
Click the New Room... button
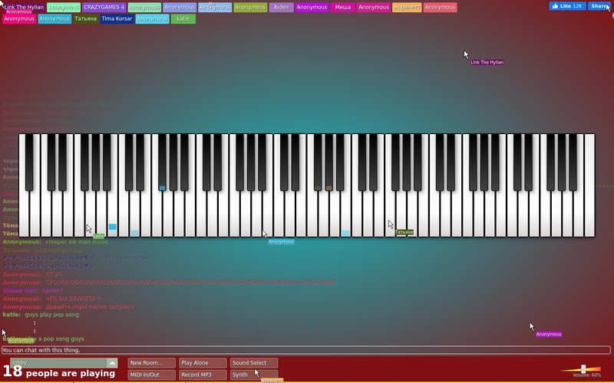[x=151, y=362]
